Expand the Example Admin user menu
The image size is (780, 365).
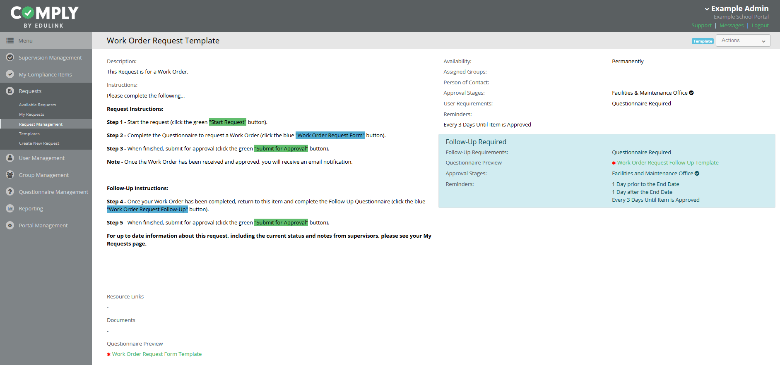point(737,9)
